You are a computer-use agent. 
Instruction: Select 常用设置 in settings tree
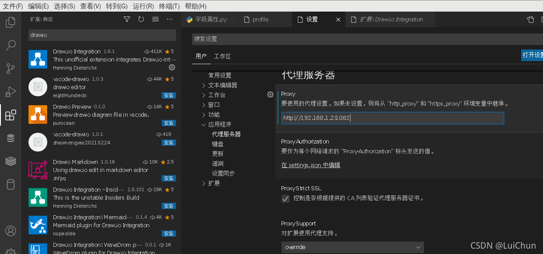[220, 75]
